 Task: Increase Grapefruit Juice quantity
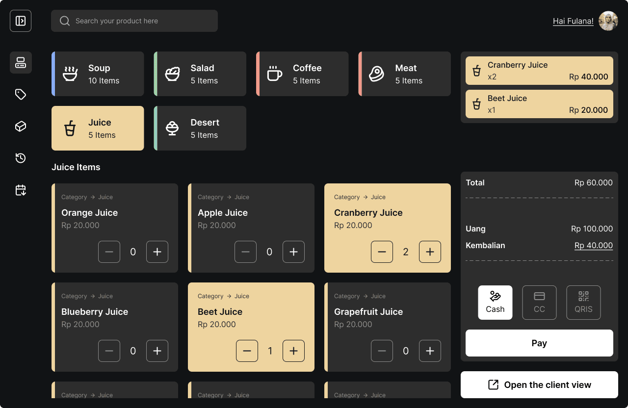[430, 351]
